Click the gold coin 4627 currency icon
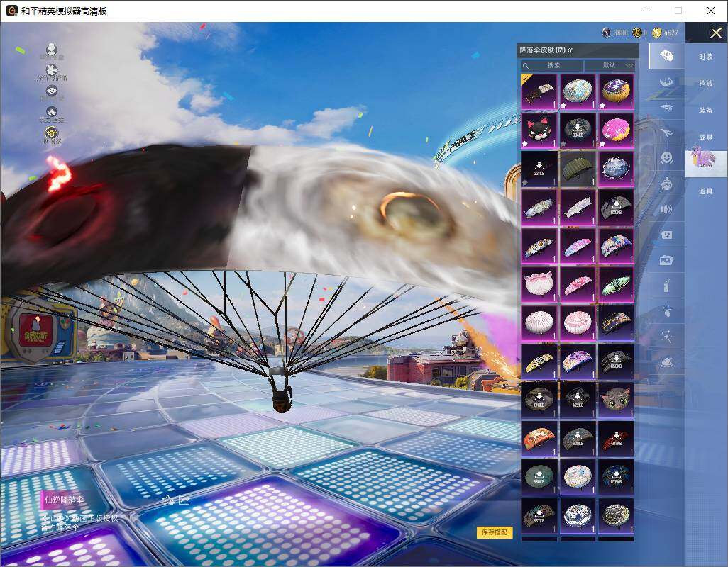The height and width of the screenshot is (567, 728). point(656,33)
